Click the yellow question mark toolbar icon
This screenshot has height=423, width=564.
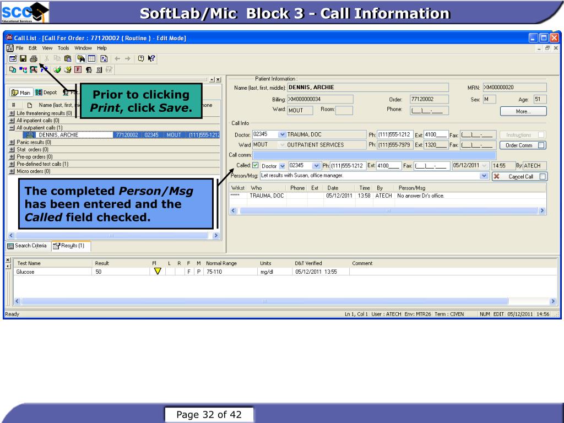67,69
